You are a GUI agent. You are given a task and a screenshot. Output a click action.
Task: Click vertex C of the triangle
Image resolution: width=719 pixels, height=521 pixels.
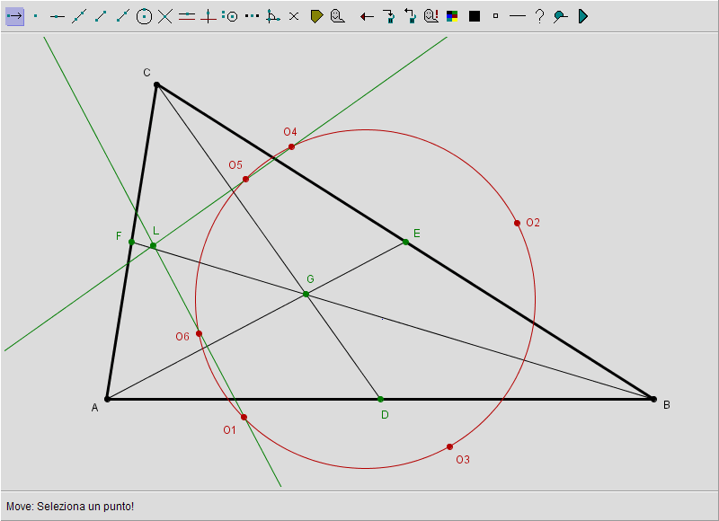pos(156,84)
